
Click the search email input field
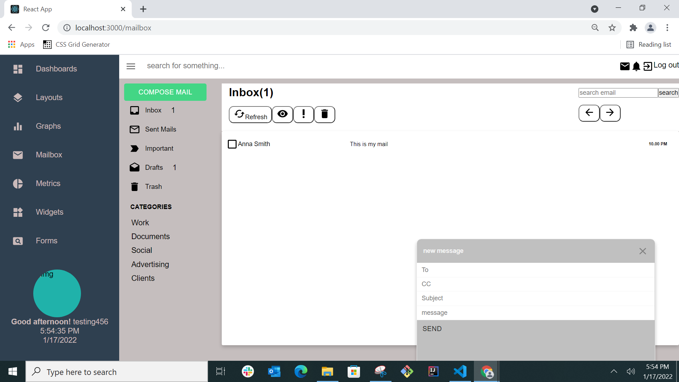click(619, 92)
